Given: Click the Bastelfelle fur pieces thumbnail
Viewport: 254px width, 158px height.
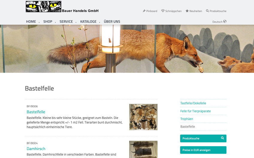Looking at the screenshot, I should click(x=143, y=117).
